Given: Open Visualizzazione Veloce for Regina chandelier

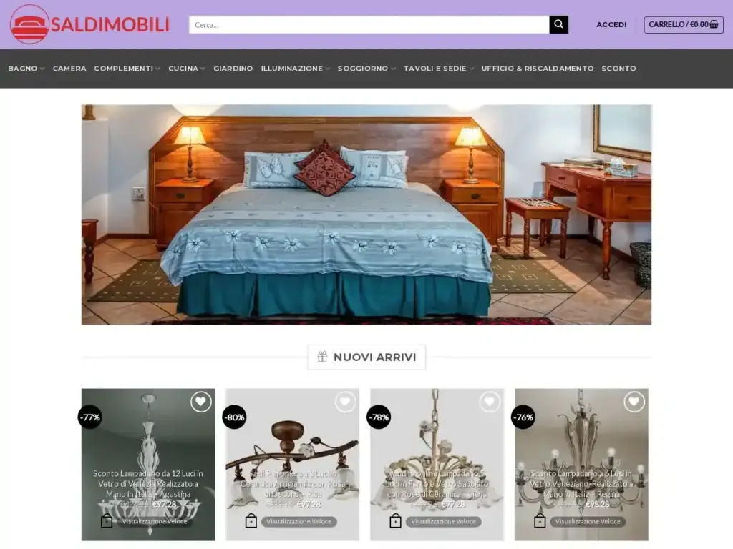Looking at the screenshot, I should [x=588, y=521].
